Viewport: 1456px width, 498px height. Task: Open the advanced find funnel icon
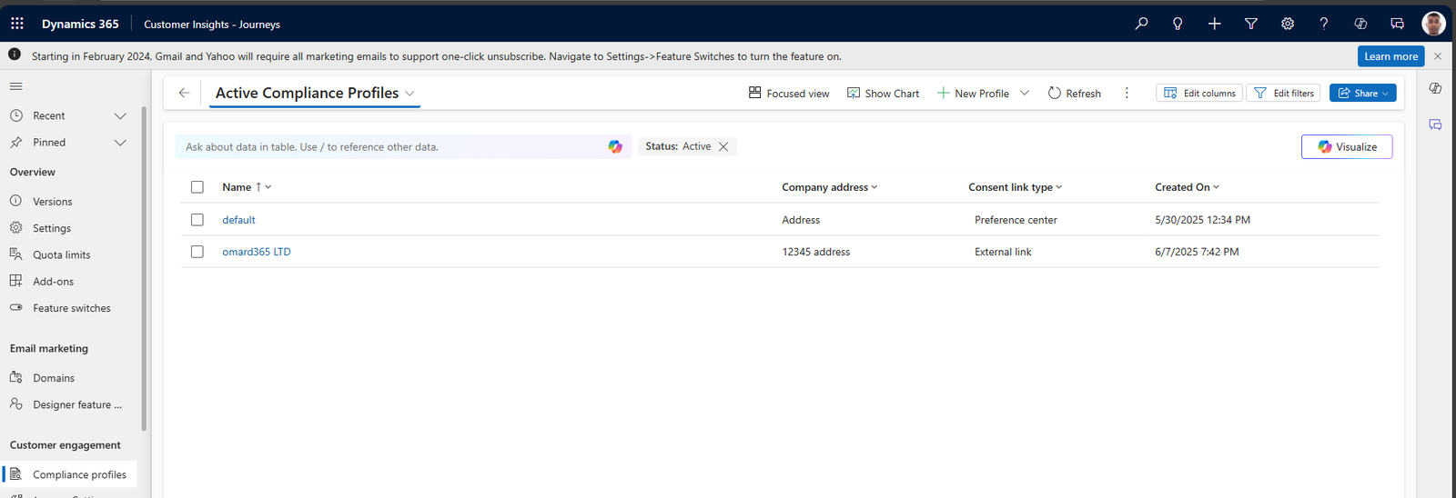pyautogui.click(x=1251, y=24)
